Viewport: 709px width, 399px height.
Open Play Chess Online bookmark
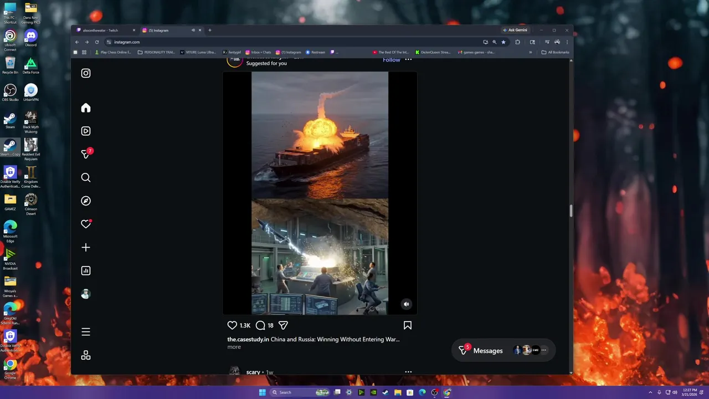[113, 52]
